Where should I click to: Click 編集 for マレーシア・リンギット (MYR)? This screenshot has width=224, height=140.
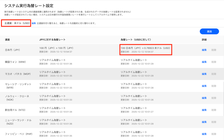204,86
